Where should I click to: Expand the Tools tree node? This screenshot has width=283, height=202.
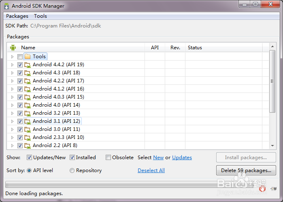pyautogui.click(x=12, y=57)
